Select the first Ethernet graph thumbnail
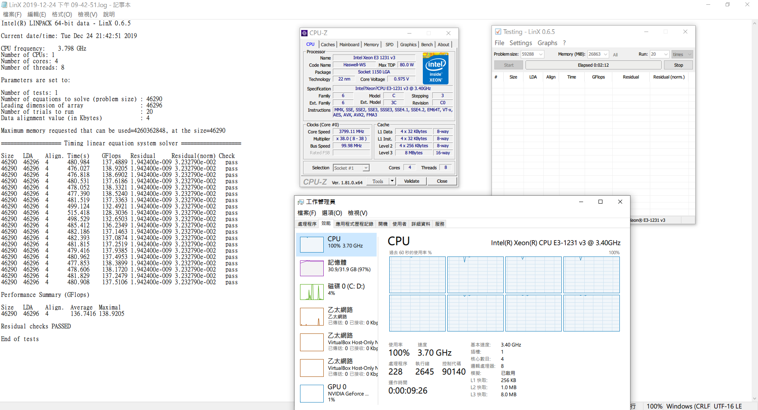758x410 pixels. [x=312, y=316]
